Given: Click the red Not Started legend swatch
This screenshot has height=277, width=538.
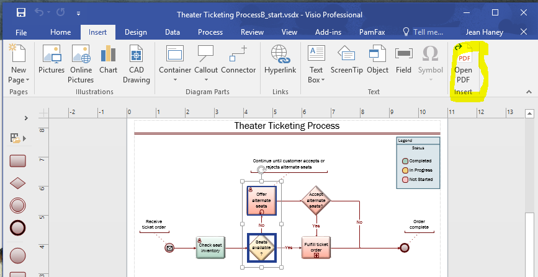Looking at the screenshot, I should pyautogui.click(x=405, y=179).
